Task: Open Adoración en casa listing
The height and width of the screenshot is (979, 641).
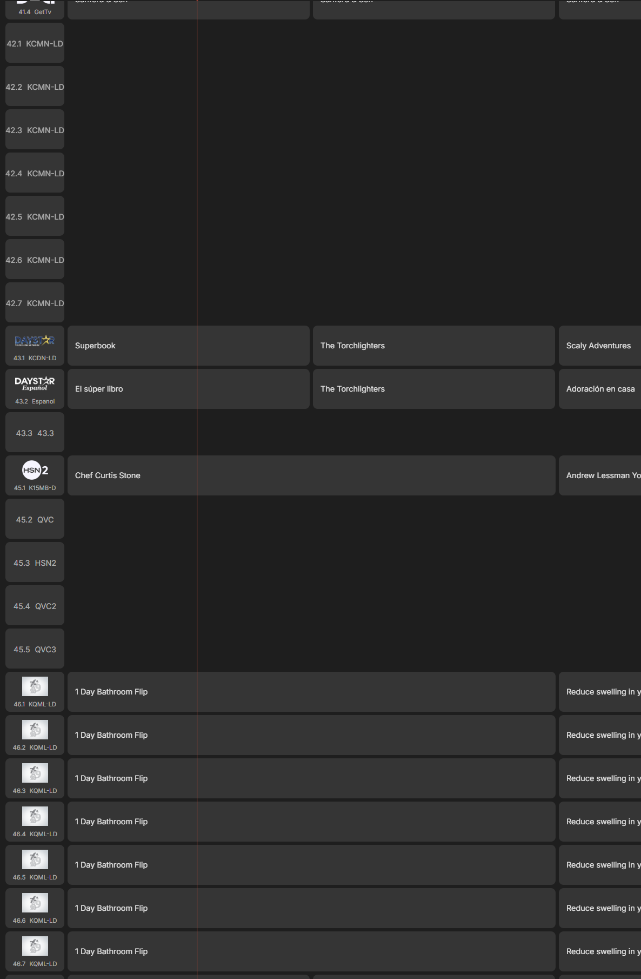Action: [x=600, y=389]
